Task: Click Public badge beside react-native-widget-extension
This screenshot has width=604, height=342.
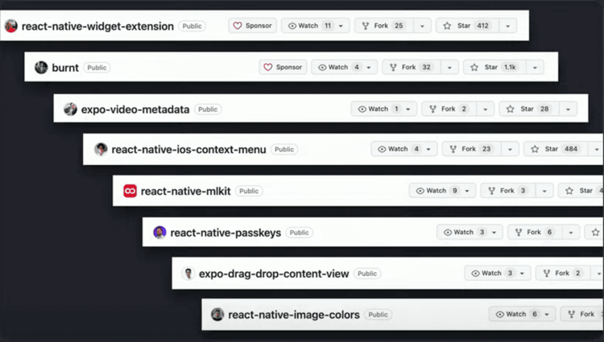Action: pos(192,27)
